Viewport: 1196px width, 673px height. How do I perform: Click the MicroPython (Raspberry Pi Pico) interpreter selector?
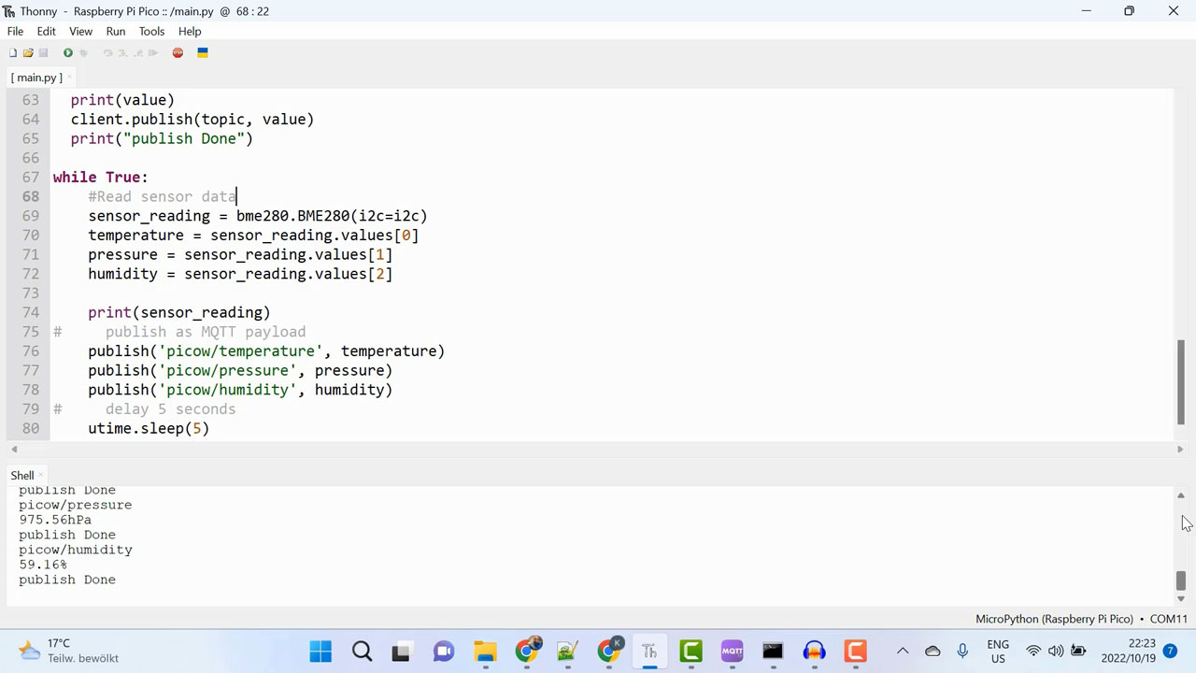(x=1054, y=619)
